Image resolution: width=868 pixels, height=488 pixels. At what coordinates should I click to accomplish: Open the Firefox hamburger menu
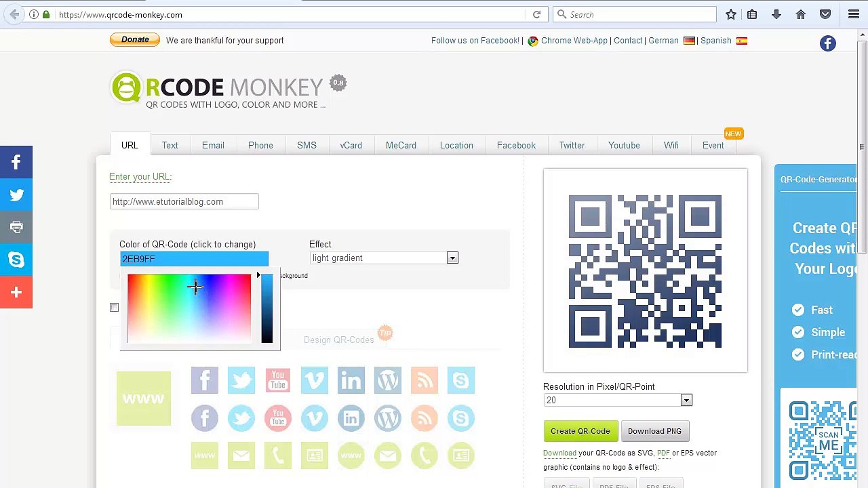(x=854, y=14)
